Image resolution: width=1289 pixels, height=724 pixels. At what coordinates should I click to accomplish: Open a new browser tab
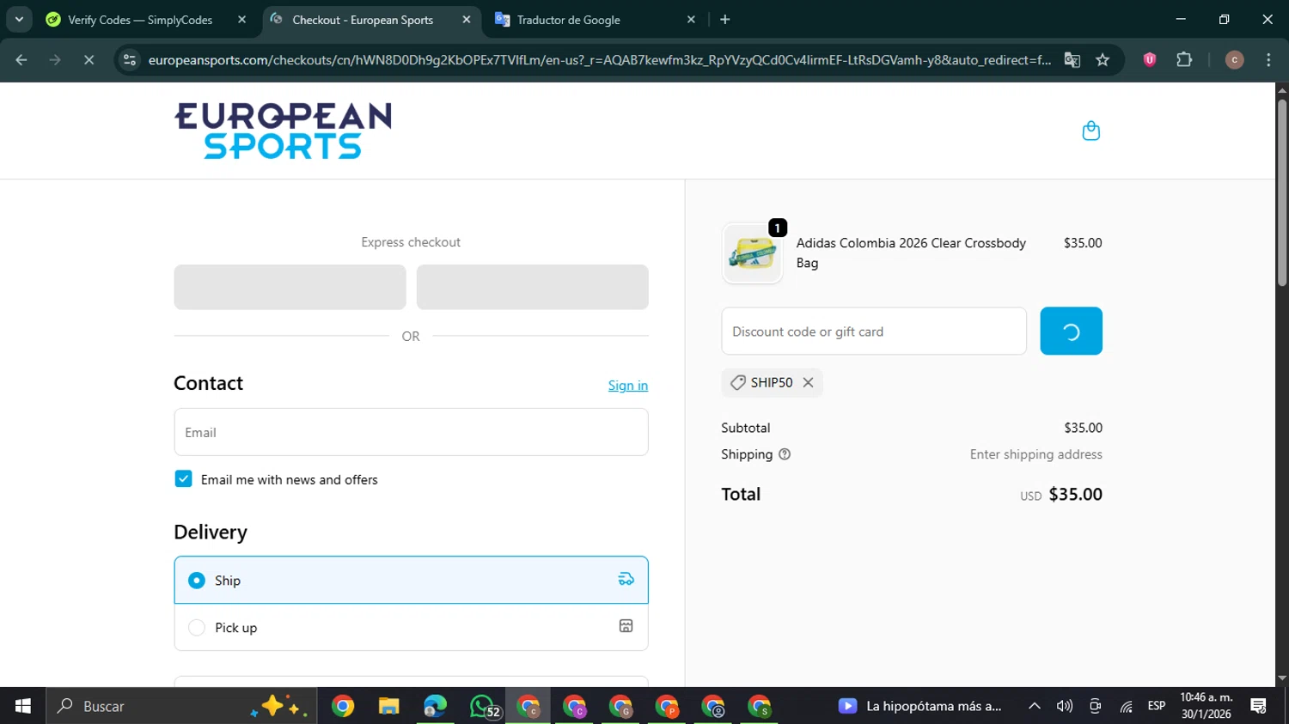(x=725, y=20)
